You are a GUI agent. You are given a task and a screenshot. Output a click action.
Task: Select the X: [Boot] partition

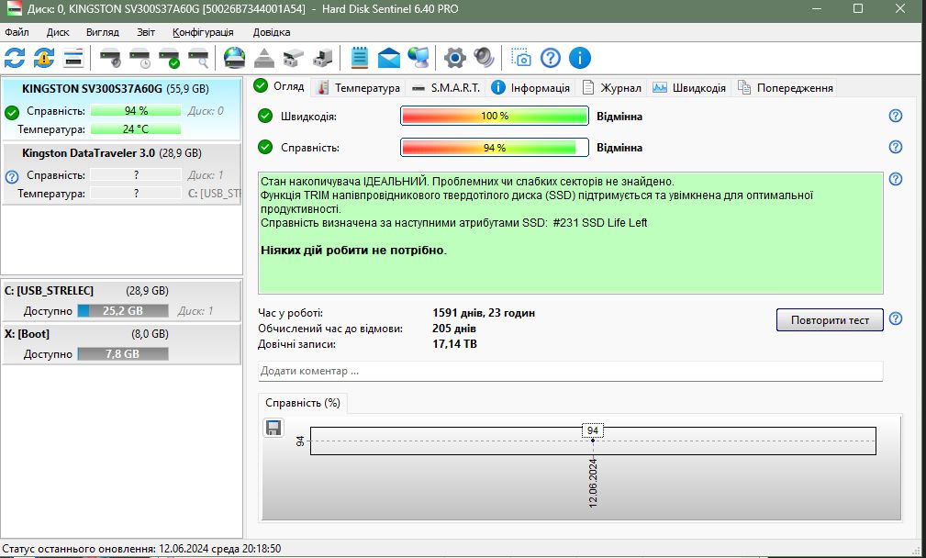pyautogui.click(x=122, y=343)
